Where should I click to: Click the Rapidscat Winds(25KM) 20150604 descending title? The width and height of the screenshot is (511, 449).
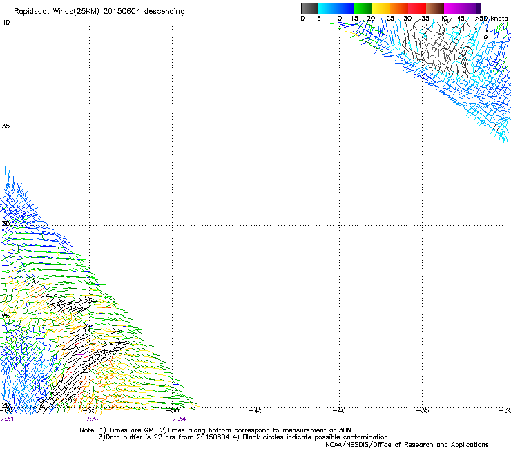[99, 12]
